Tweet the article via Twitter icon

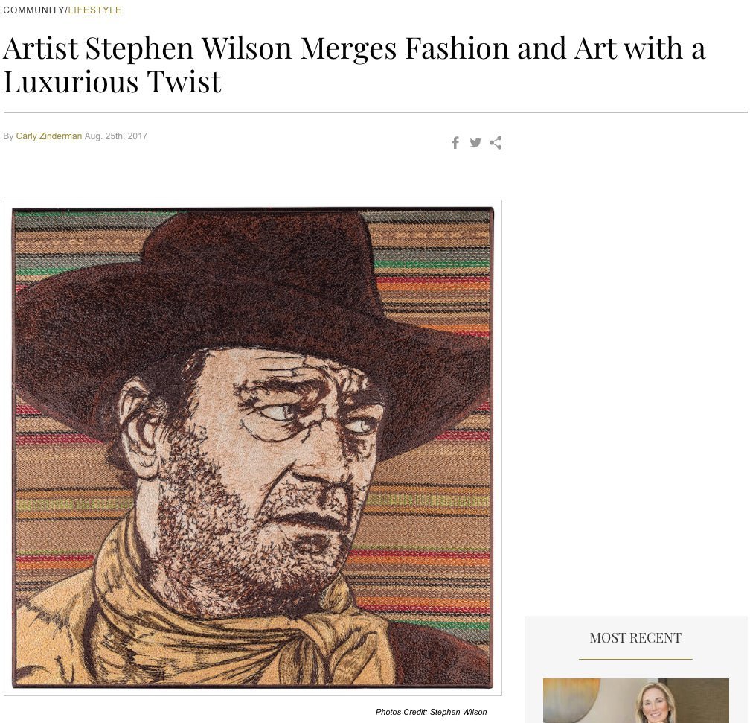(475, 143)
